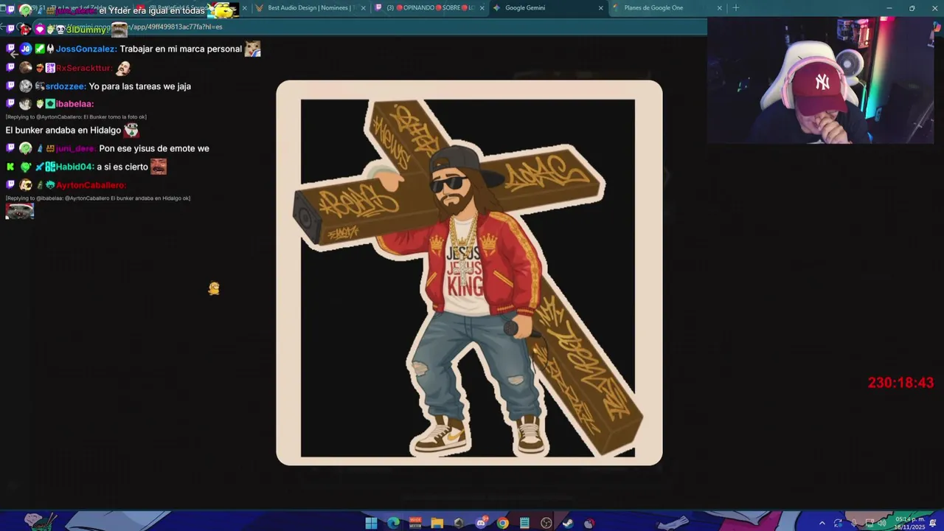Click the emote after 'El bunker andaba en Hidalgo'
Image resolution: width=944 pixels, height=531 pixels.
pyautogui.click(x=131, y=130)
